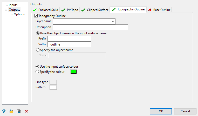Select the Pit Topo tab
198x116 pixels.
[70, 10]
